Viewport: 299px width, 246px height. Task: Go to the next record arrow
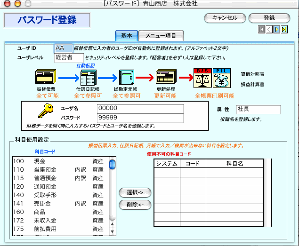pos(277,30)
